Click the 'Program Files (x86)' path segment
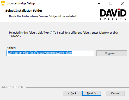Screen dimensions: 129x100 pos(24,53)
